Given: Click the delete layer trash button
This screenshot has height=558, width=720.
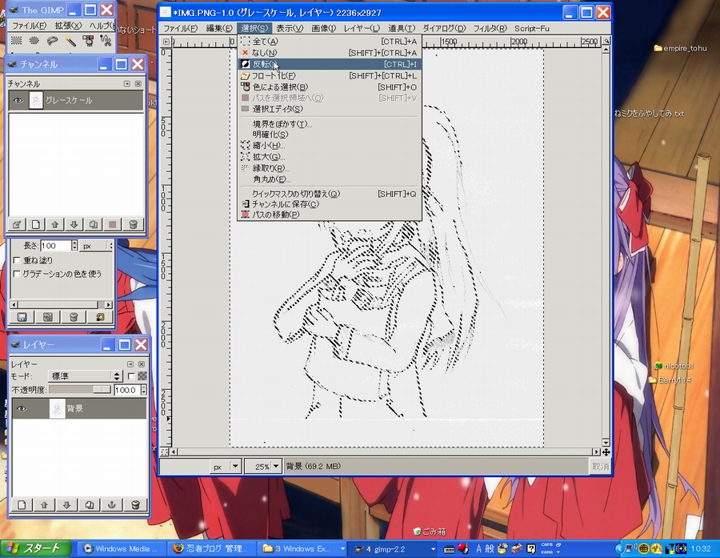Looking at the screenshot, I should pos(135,504).
